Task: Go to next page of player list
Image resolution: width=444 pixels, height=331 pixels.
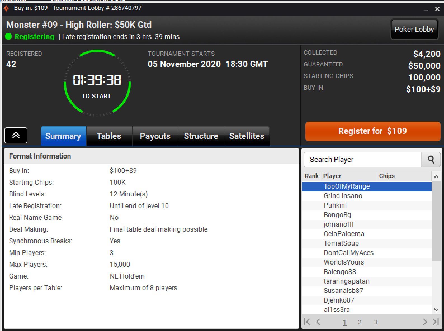Action: 425,322
